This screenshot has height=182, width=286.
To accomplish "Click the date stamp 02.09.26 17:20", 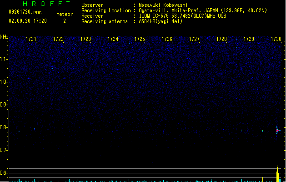I will (28, 21).
